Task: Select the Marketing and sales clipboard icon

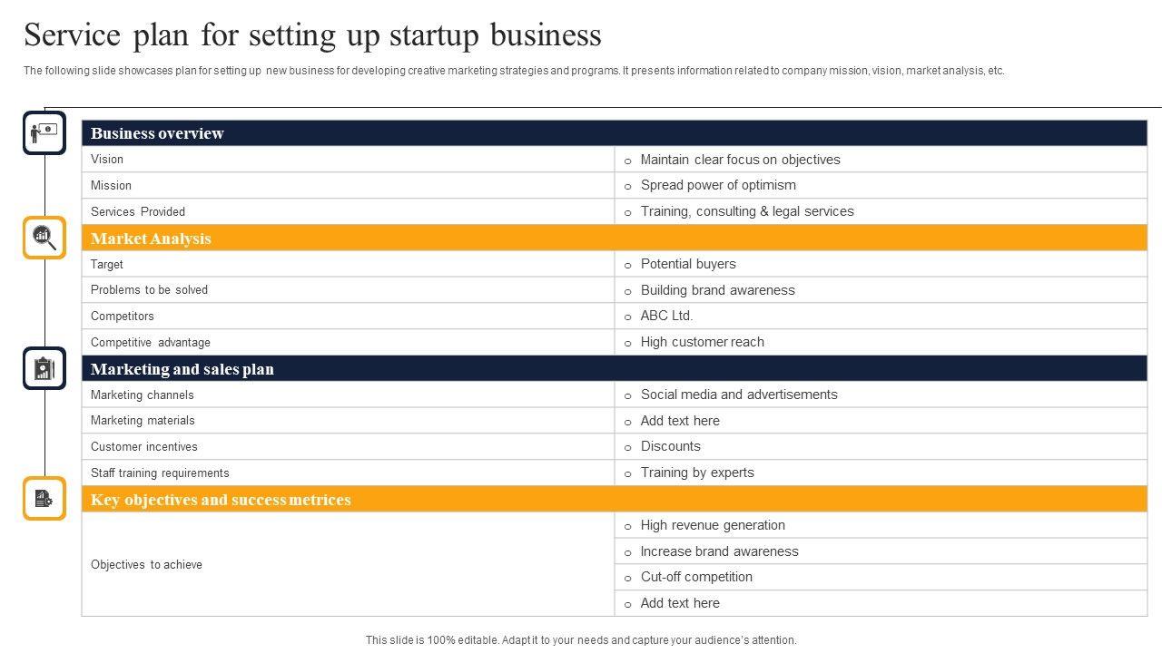Action: click(x=44, y=368)
